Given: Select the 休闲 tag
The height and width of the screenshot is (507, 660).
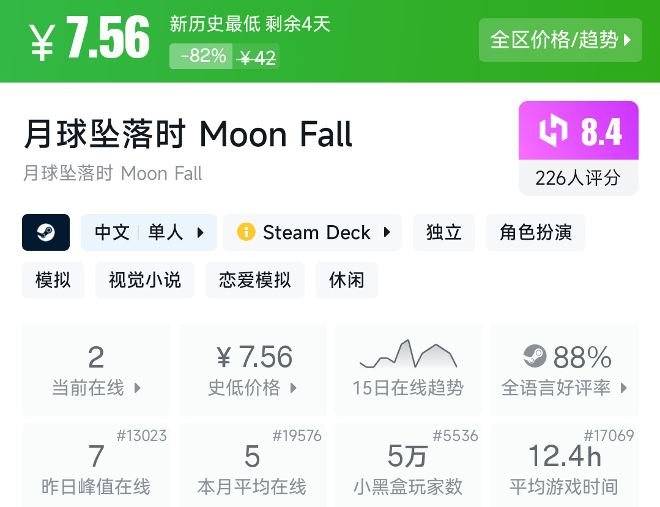Looking at the screenshot, I should tap(347, 280).
